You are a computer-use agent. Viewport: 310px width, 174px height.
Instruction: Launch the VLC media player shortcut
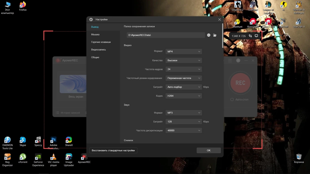53,160
